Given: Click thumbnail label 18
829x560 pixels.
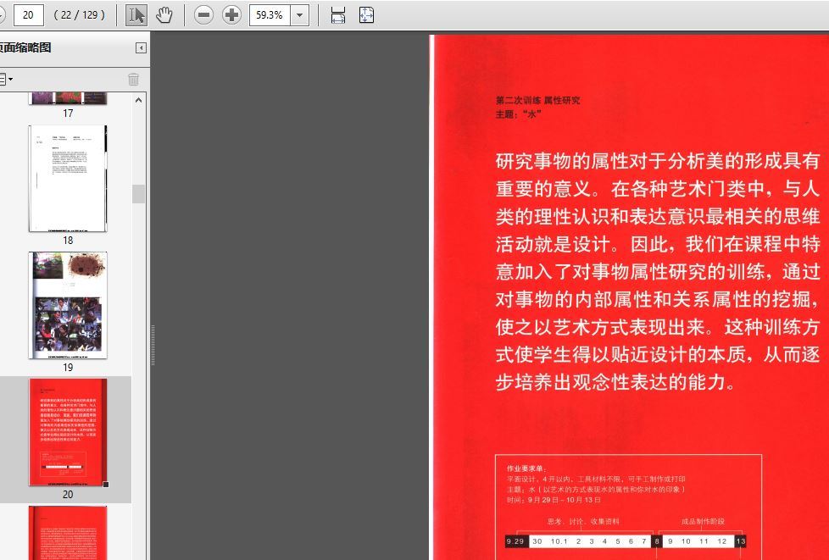Looking at the screenshot, I should pyautogui.click(x=68, y=241).
